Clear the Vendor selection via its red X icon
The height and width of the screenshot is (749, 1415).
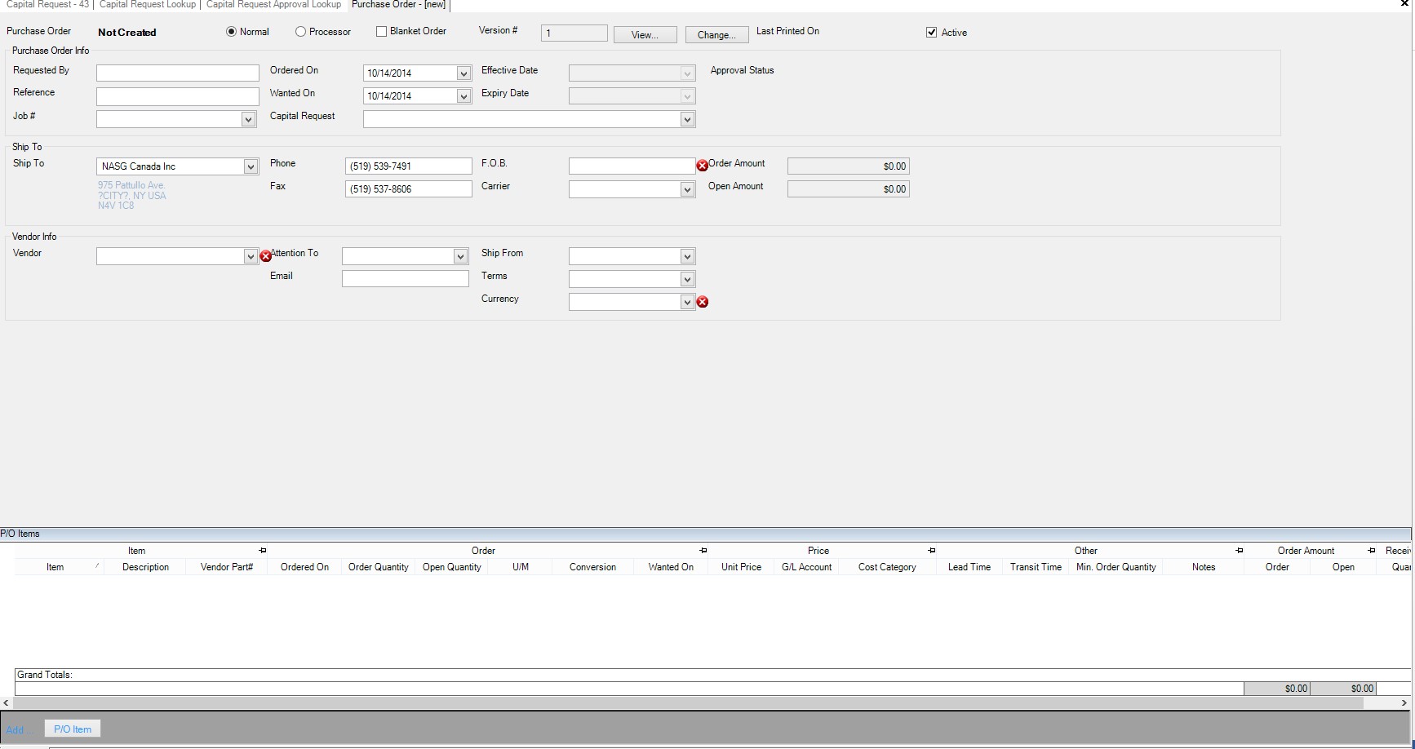click(x=266, y=255)
